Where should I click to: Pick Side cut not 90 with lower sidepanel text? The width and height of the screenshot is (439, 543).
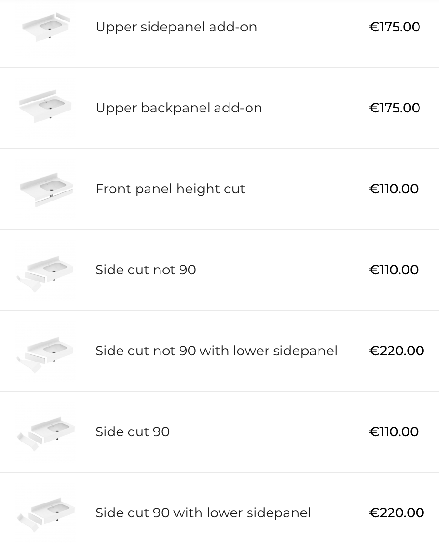216,351
